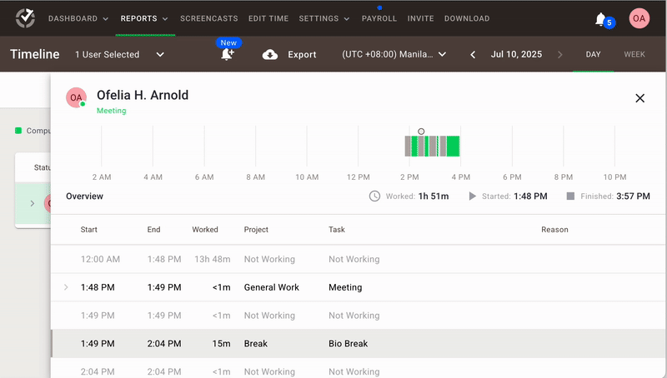Open Download in the top menu
Image resolution: width=667 pixels, height=378 pixels.
tap(467, 18)
